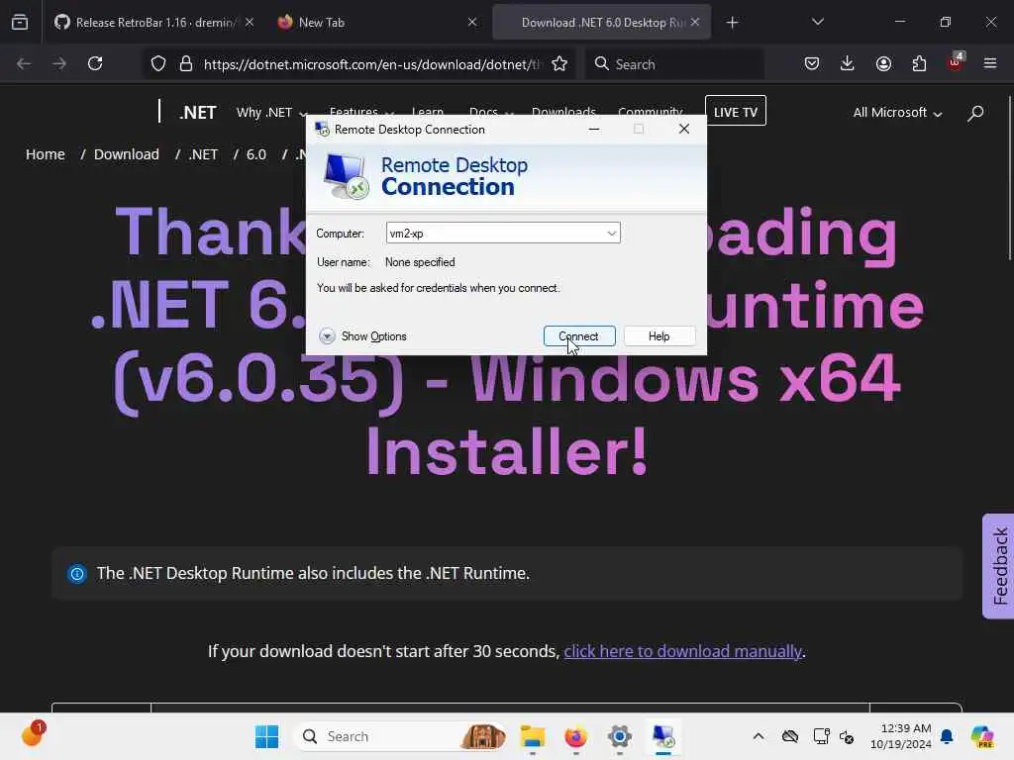Open the Windows Start button
1014x760 pixels.
coord(266,736)
